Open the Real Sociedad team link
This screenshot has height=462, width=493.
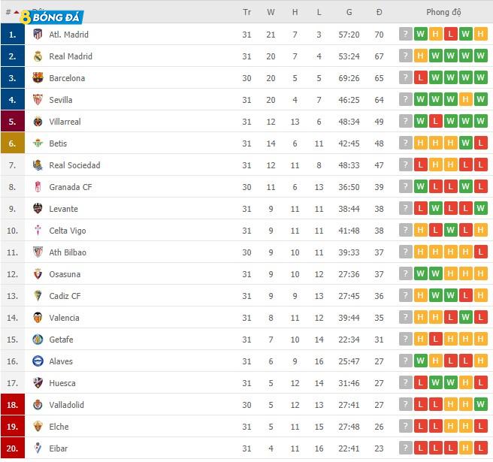pos(74,165)
